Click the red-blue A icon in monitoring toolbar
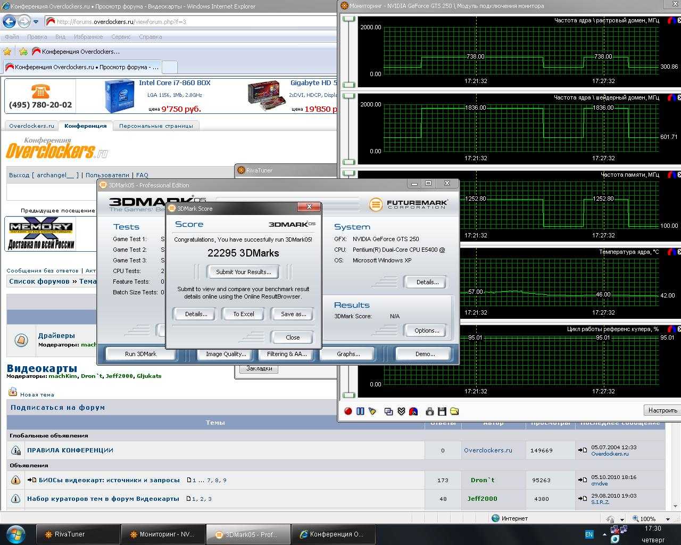This screenshot has width=681, height=545. coord(413,411)
